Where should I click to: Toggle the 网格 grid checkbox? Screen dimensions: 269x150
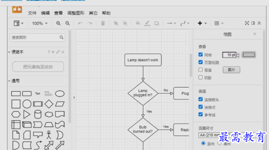click(x=200, y=54)
